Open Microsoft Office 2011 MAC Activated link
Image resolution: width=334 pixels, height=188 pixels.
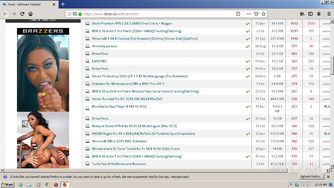(119, 141)
